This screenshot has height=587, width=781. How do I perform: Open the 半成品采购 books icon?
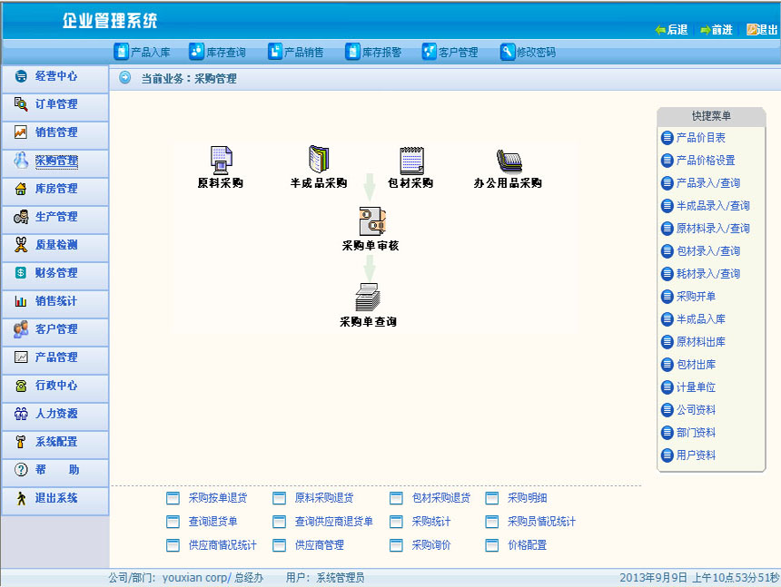[x=318, y=160]
